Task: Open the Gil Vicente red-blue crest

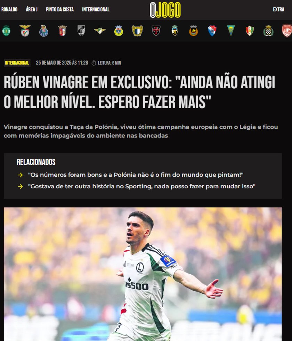Action: coord(212,31)
